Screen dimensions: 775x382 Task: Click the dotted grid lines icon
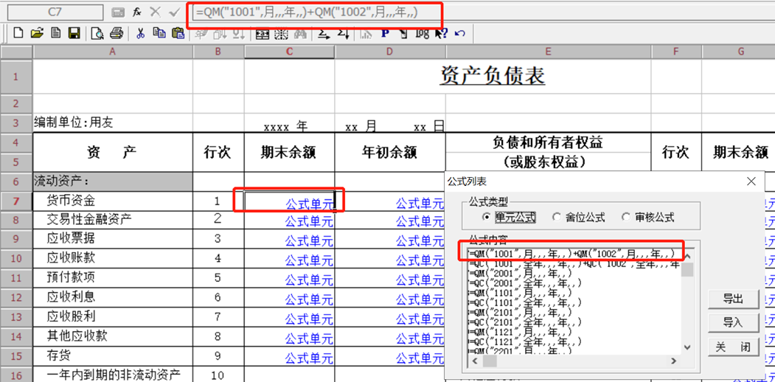pyautogui.click(x=281, y=34)
